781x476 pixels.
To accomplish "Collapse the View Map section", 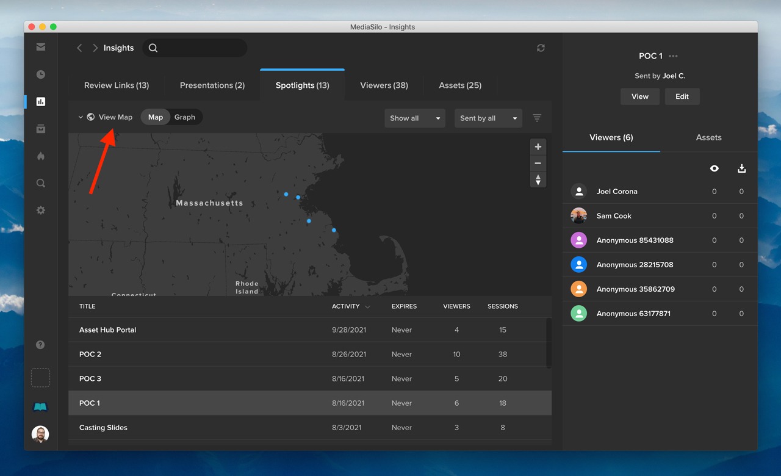I will (81, 117).
